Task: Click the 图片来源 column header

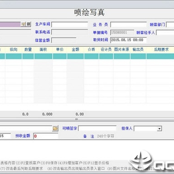Action: 122,50
